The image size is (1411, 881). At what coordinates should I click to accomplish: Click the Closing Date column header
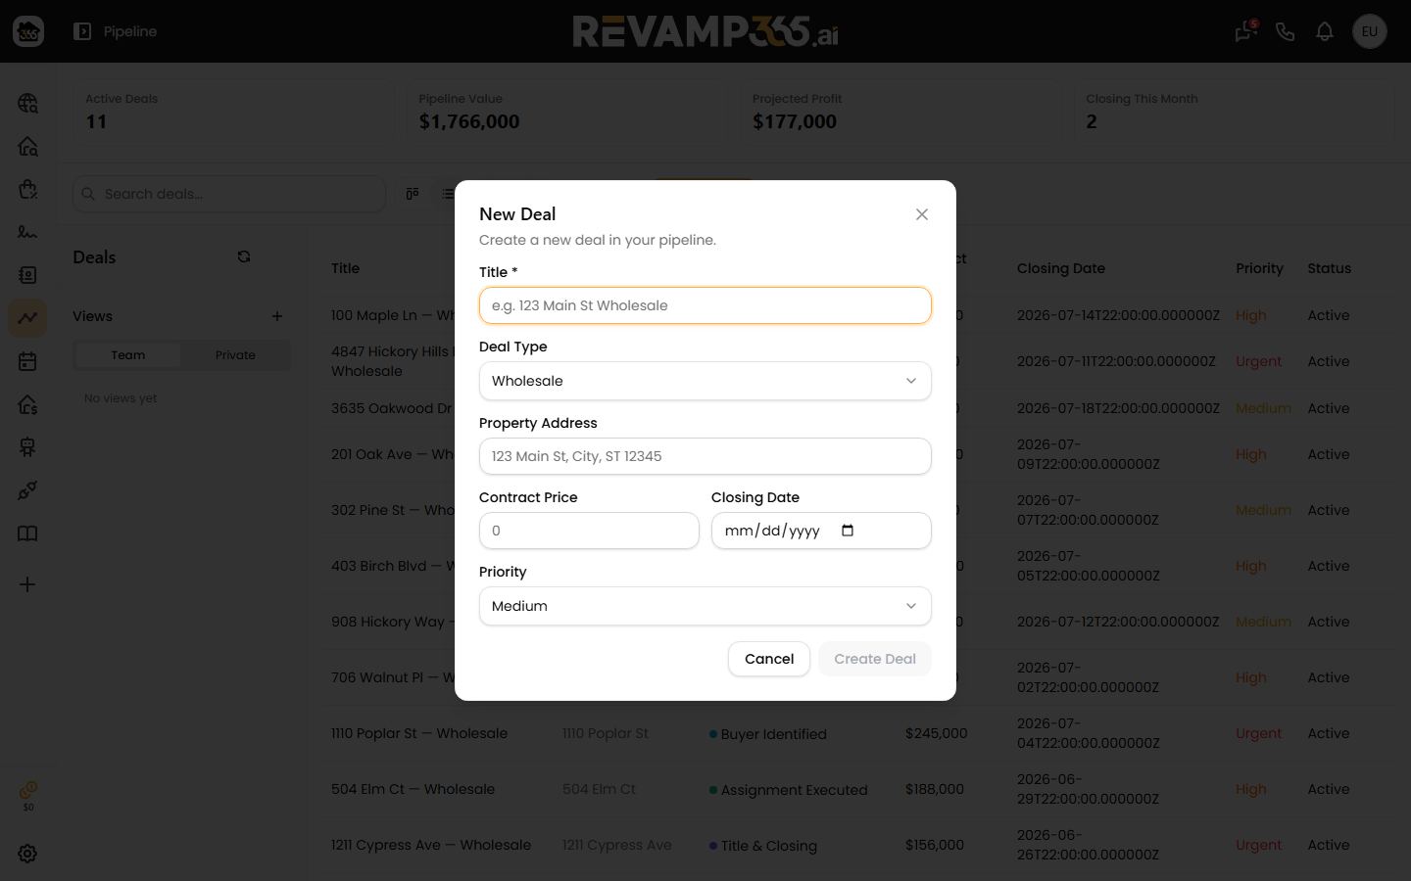click(x=1061, y=268)
